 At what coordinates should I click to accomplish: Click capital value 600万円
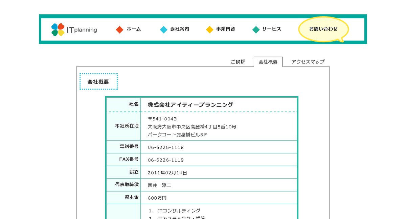point(157,198)
